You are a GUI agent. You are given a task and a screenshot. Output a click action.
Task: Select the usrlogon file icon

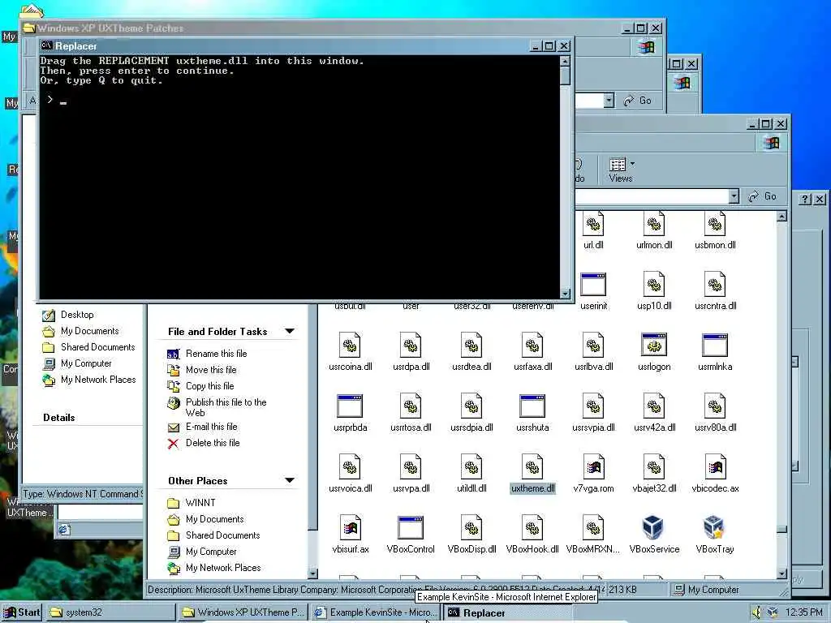(654, 346)
